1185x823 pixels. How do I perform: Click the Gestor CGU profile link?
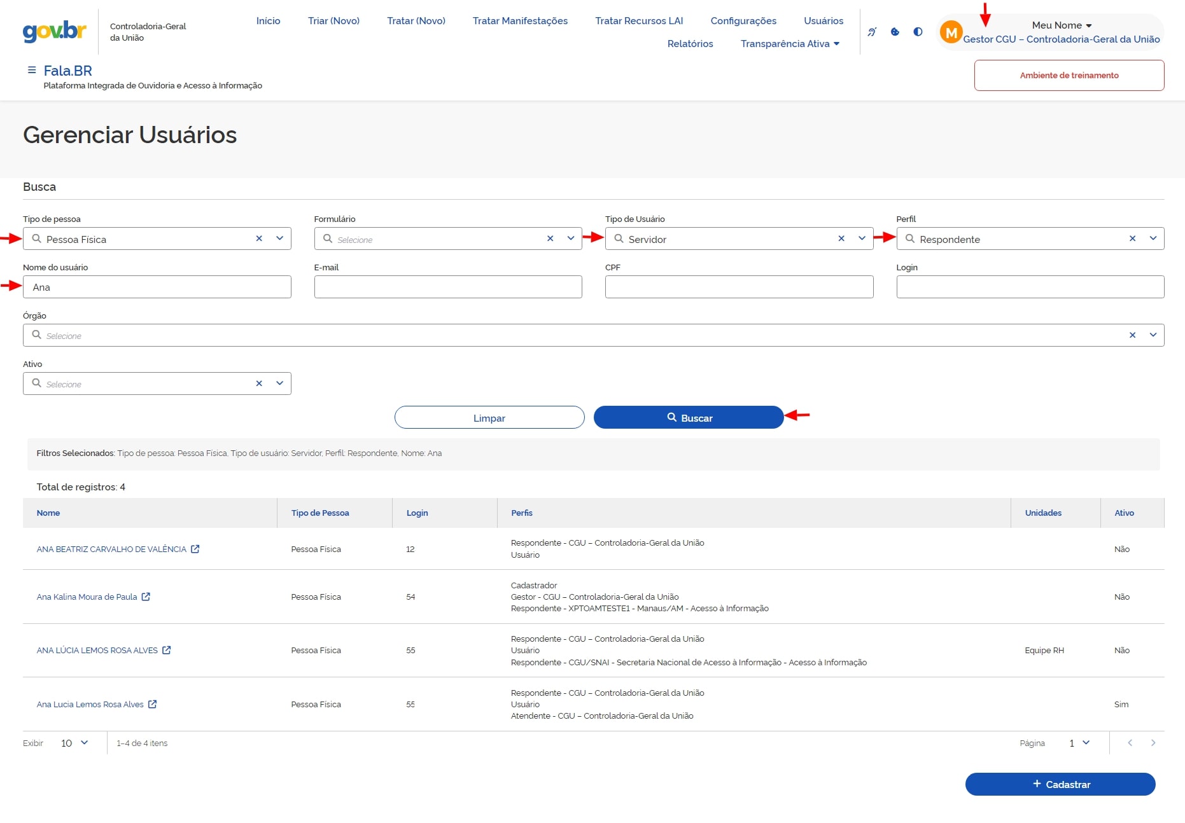click(1061, 39)
